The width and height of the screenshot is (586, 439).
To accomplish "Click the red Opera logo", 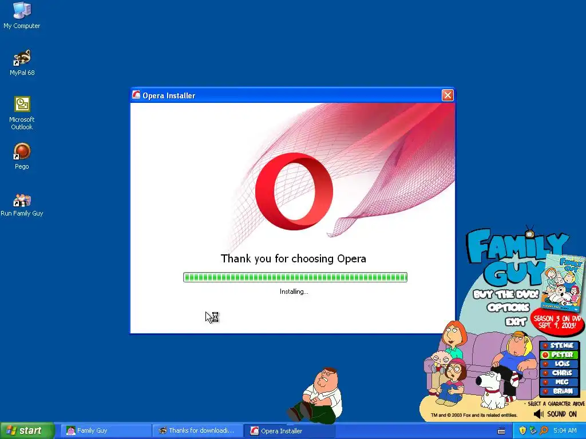I will (x=294, y=191).
